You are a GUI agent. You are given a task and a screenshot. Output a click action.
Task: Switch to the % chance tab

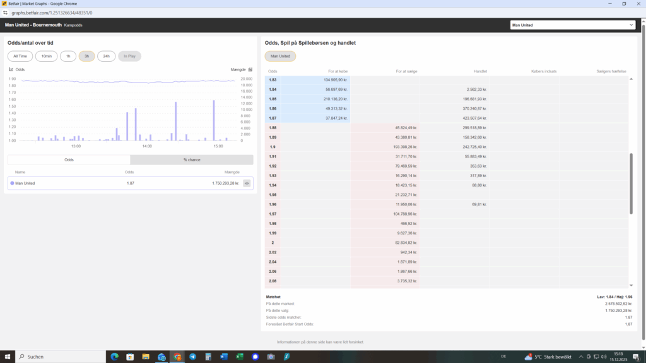[192, 160]
